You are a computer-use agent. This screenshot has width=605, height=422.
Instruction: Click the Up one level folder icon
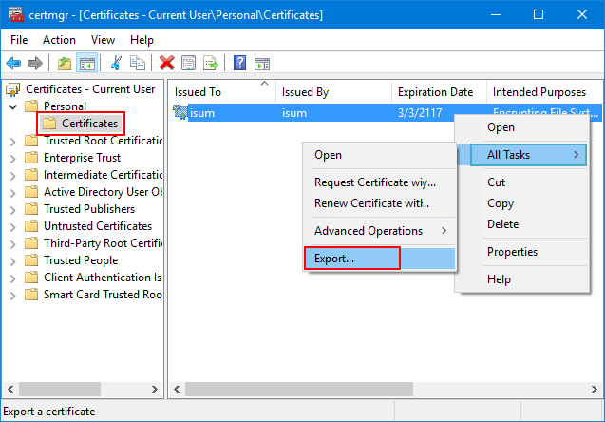point(64,64)
